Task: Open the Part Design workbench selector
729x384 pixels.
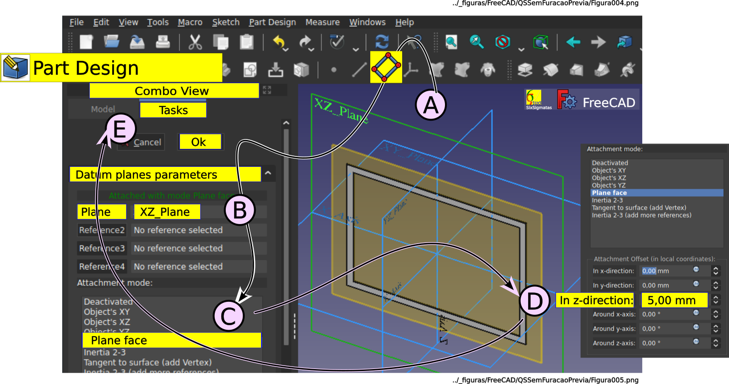Action: [111, 68]
